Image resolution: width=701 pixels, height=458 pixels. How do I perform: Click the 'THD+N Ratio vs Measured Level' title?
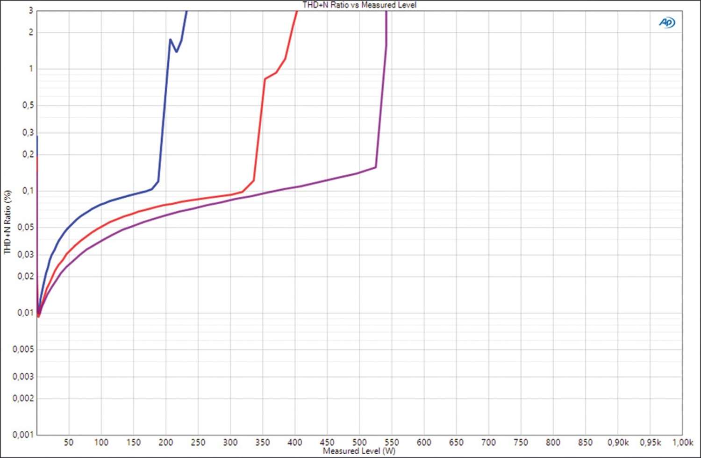(x=359, y=5)
